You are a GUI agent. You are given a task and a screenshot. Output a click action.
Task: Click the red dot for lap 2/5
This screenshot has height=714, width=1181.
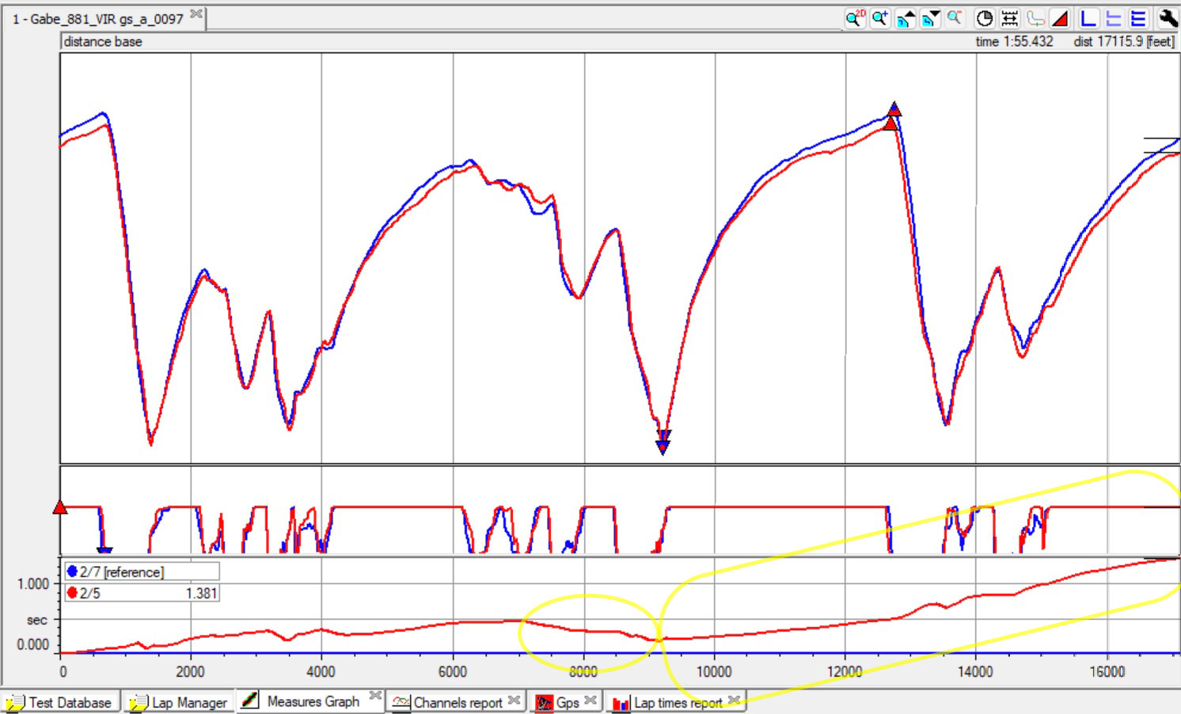72,592
